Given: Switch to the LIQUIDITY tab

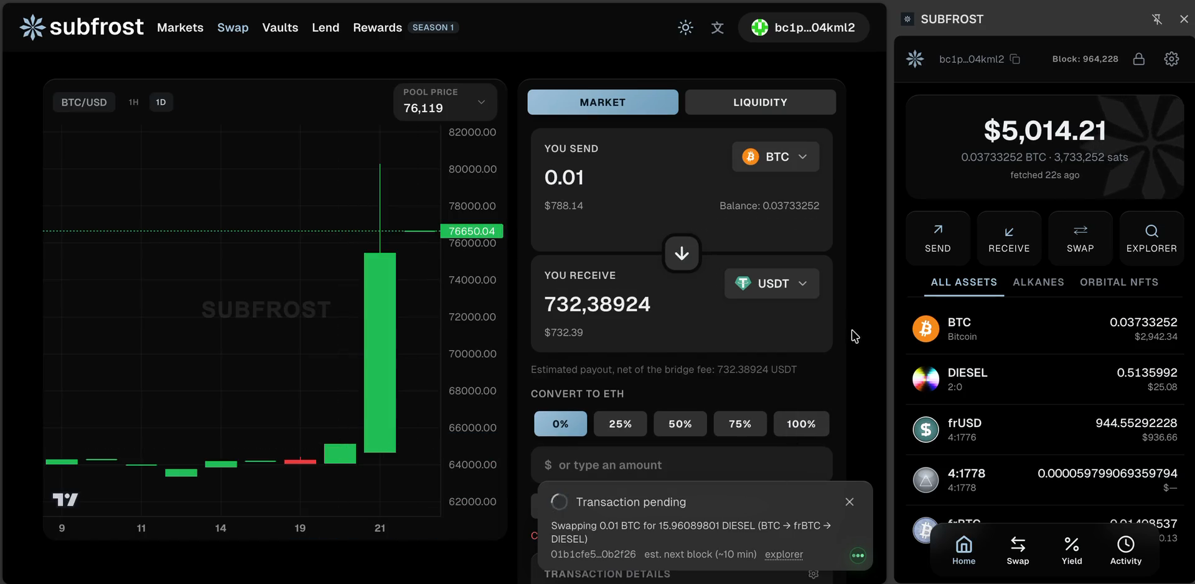Looking at the screenshot, I should 760,102.
